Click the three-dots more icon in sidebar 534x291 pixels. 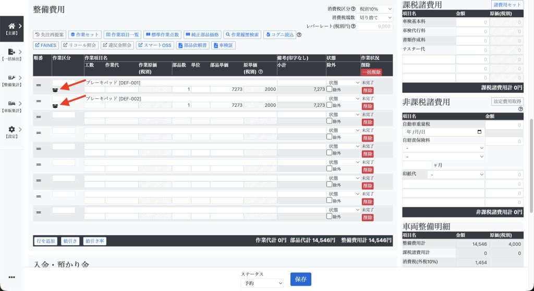pos(11,277)
